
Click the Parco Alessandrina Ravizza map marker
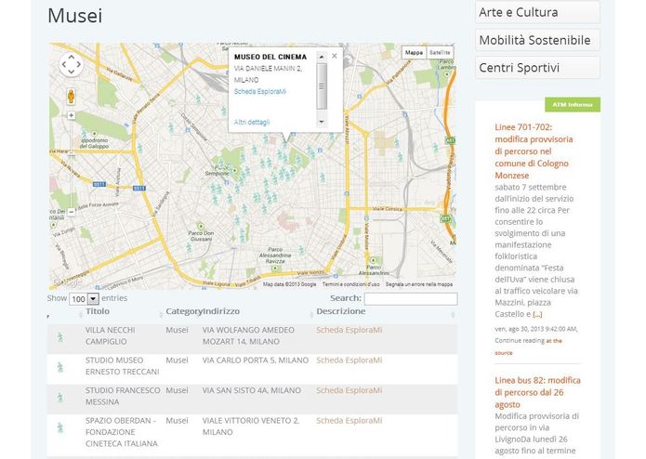tap(275, 269)
